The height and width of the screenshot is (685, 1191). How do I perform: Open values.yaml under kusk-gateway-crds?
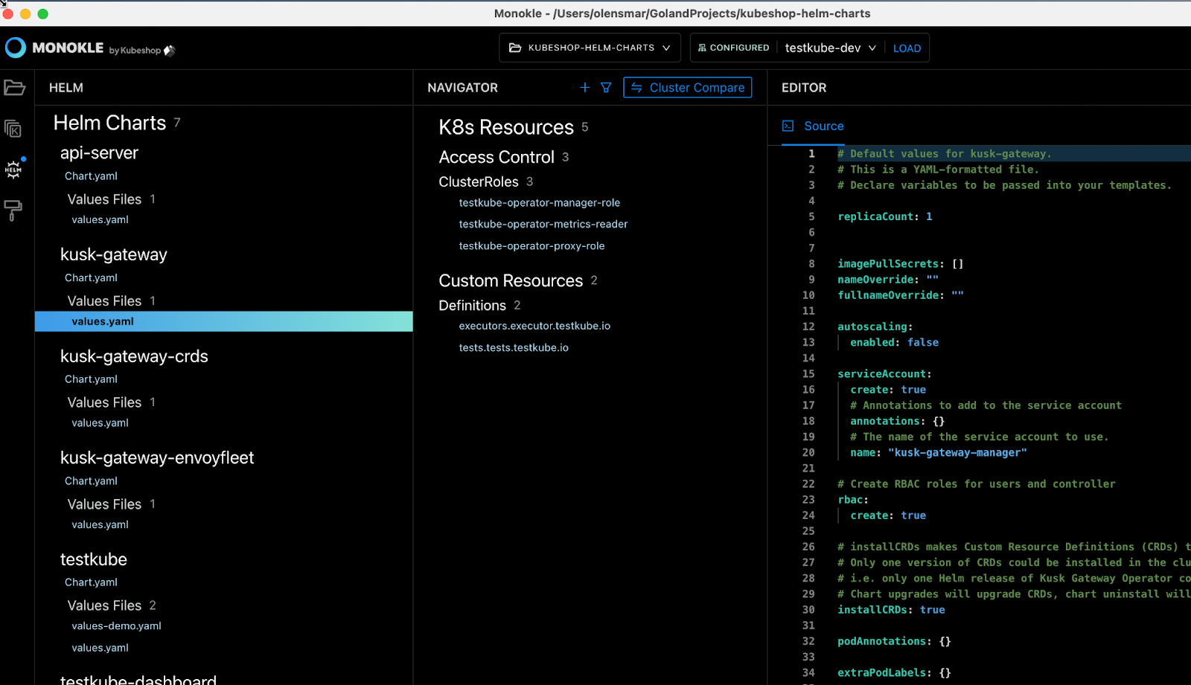tap(100, 423)
